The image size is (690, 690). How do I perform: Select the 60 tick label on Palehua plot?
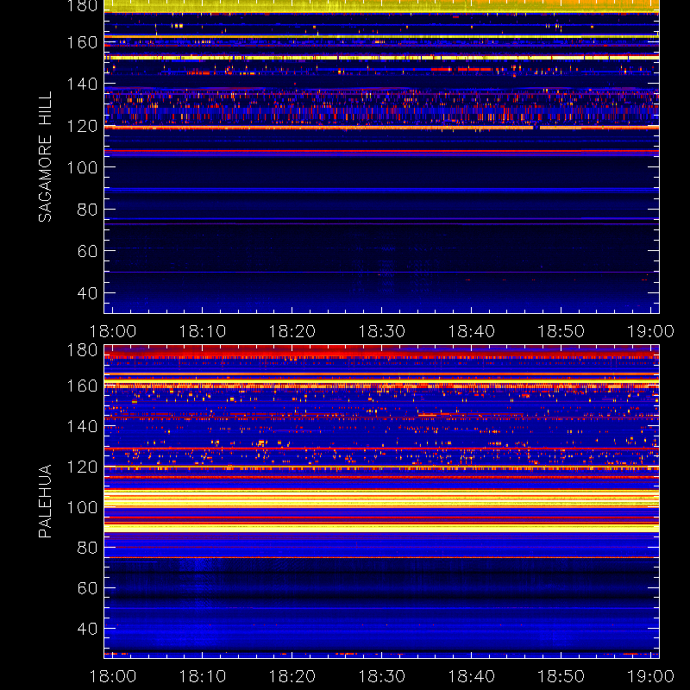pos(87,588)
